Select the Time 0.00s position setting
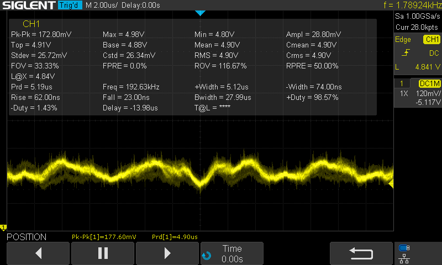Image resolution: width=442 pixels, height=265 pixels. pos(232,253)
